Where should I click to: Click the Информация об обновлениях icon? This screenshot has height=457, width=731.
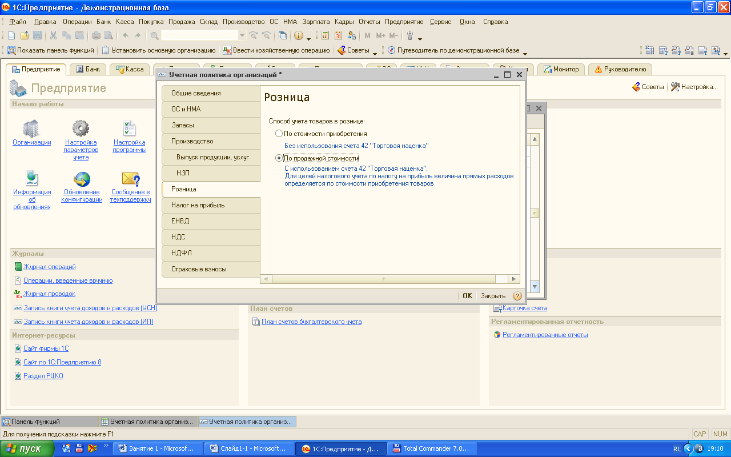32,179
